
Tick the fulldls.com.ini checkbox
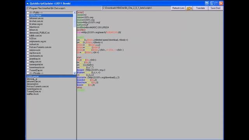tap(28, 35)
